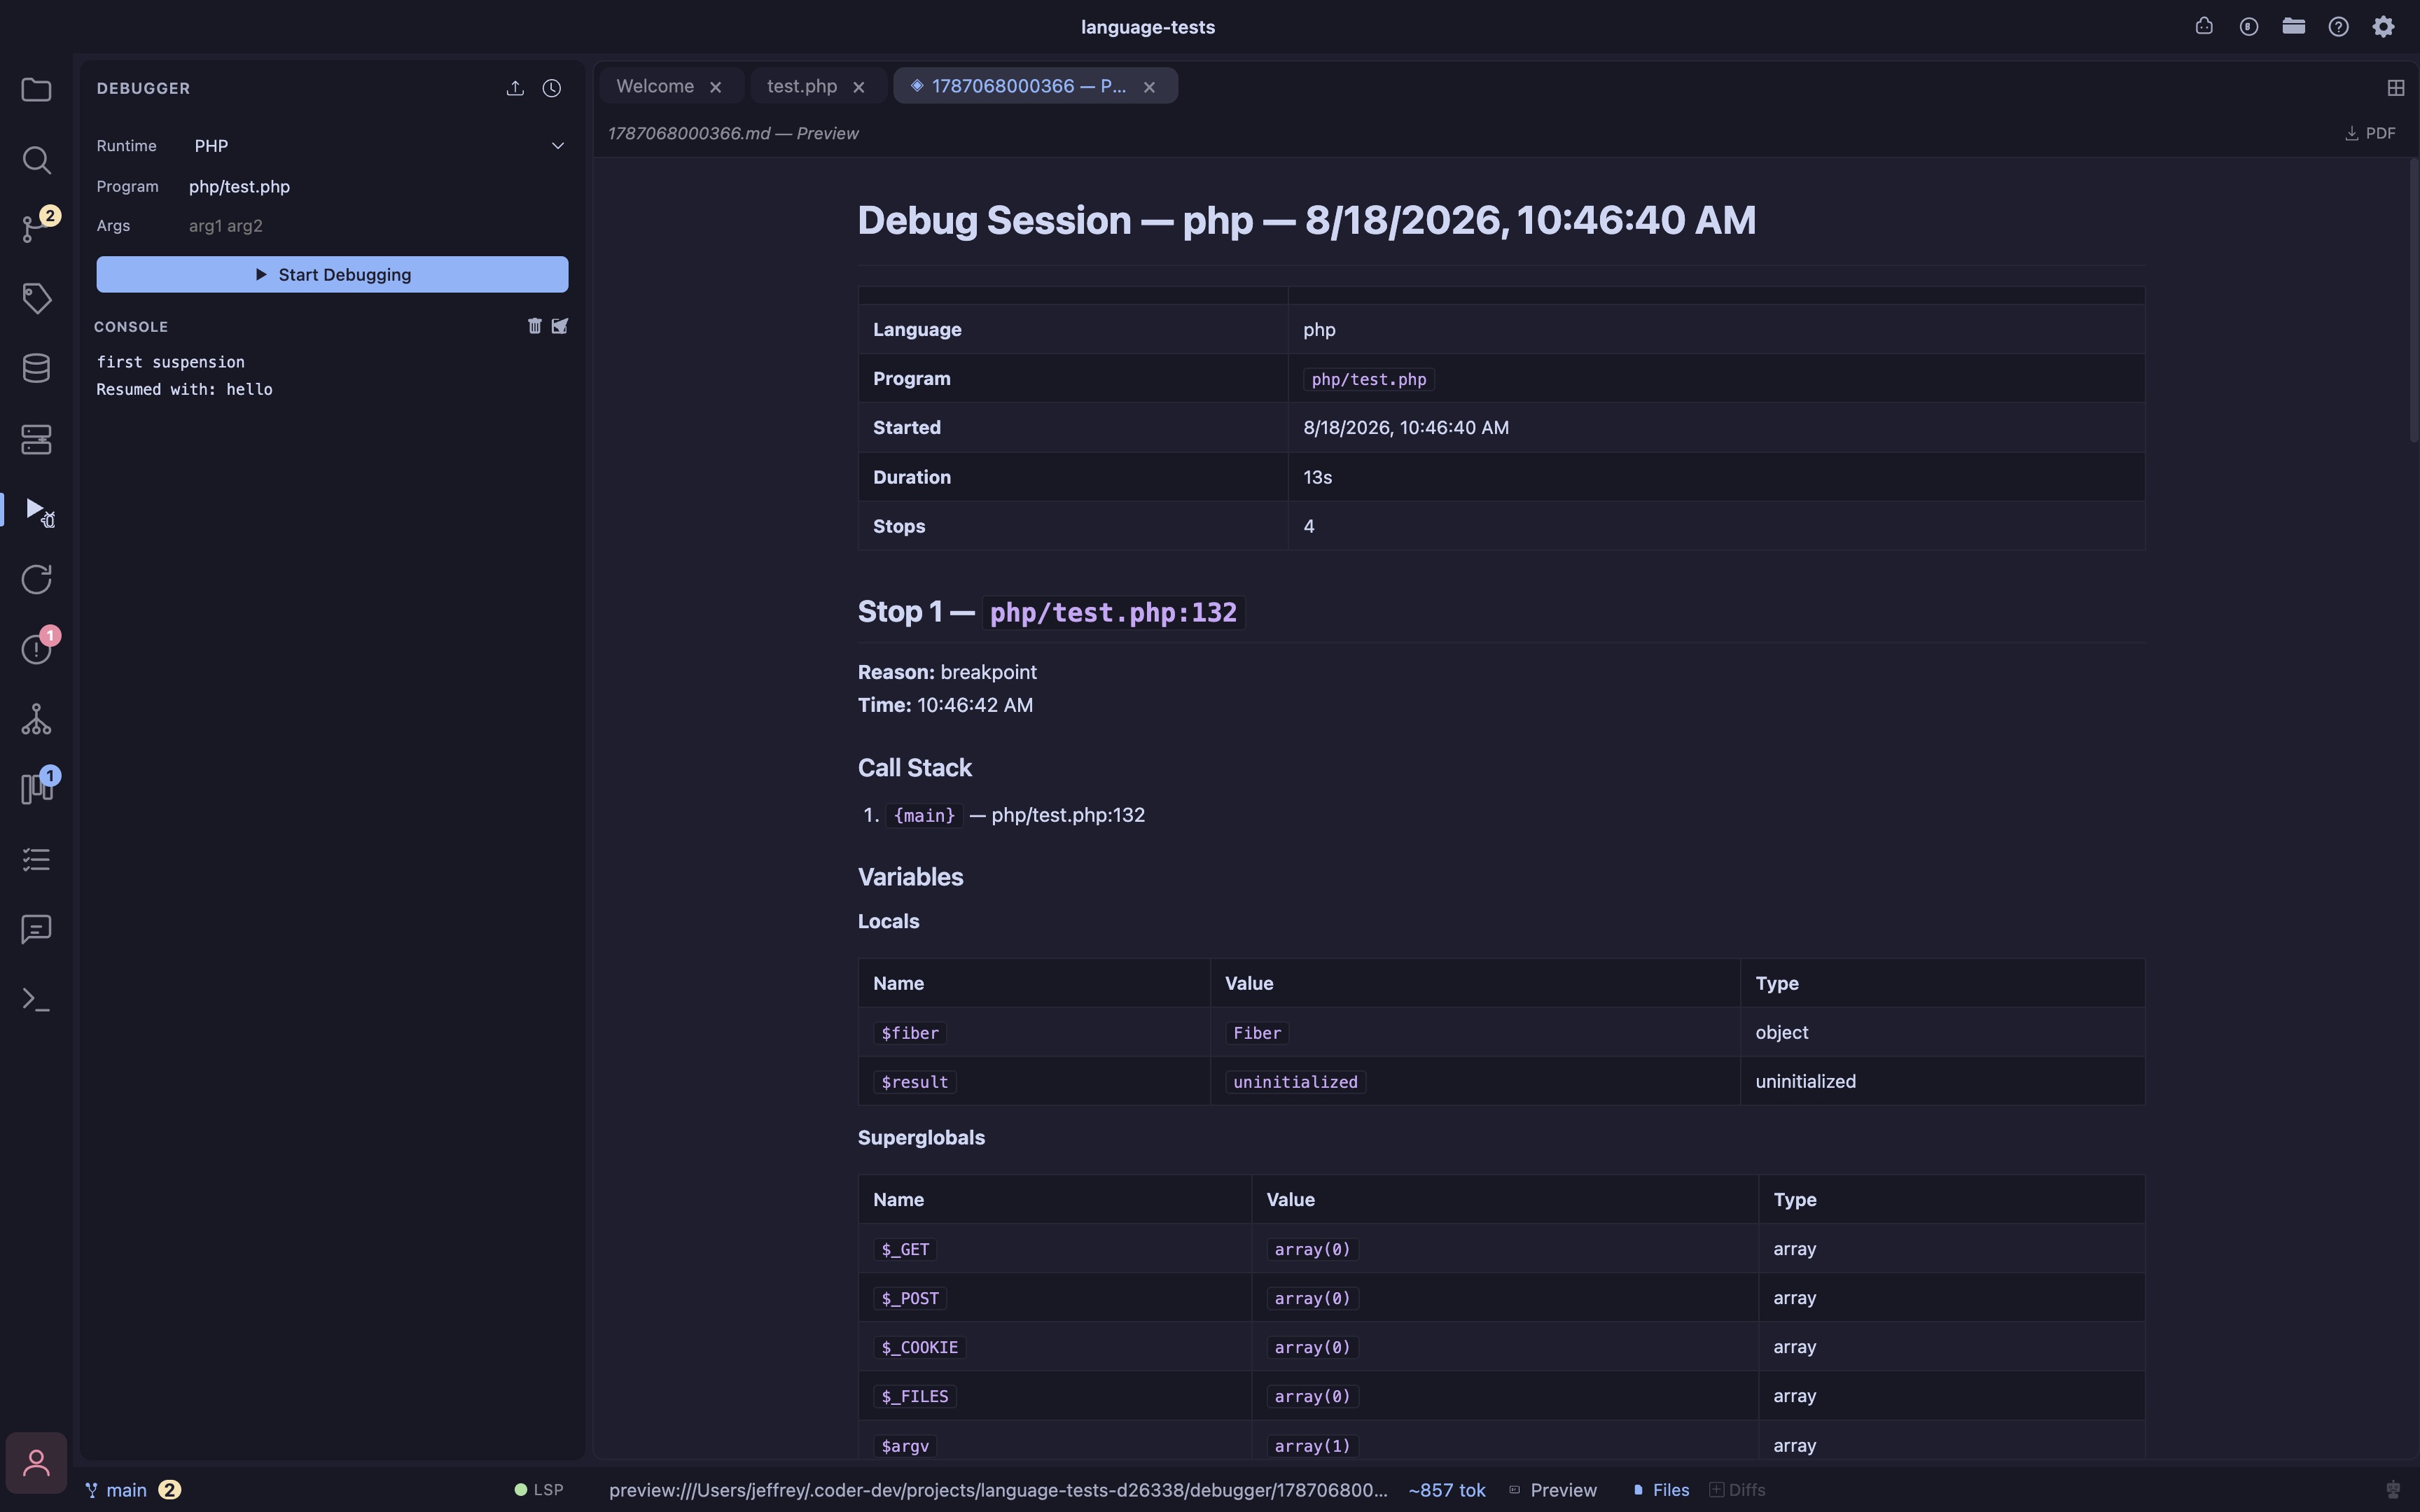Open the server panel icon
This screenshot has width=2420, height=1512.
pos(36,439)
